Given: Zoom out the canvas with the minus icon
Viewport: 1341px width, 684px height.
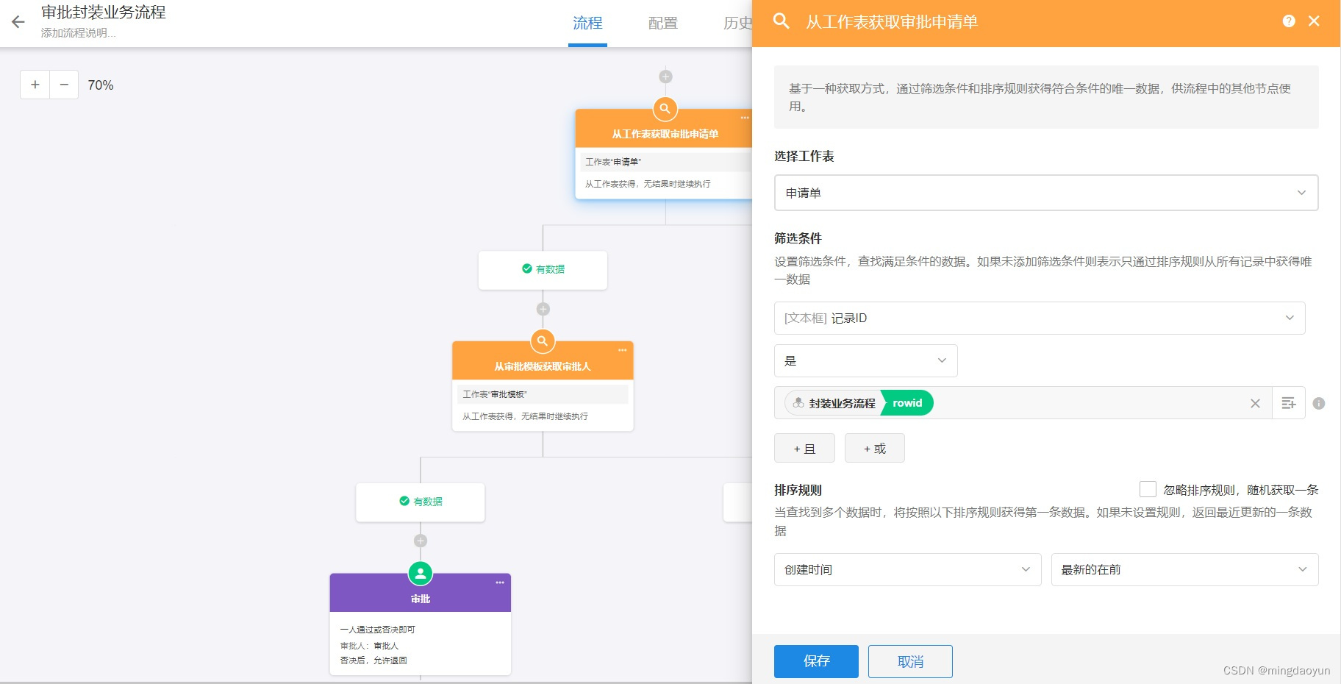Looking at the screenshot, I should click(64, 84).
